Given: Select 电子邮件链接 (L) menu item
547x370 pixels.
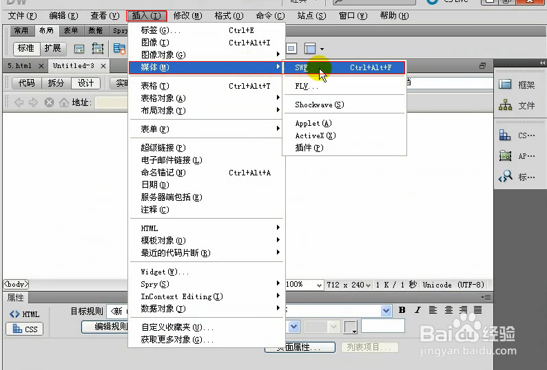Looking at the screenshot, I should (206, 160).
